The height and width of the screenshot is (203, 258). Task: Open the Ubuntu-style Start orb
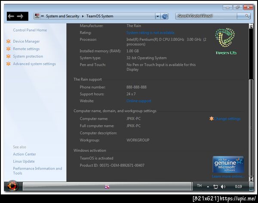pyautogui.click(x=12, y=186)
